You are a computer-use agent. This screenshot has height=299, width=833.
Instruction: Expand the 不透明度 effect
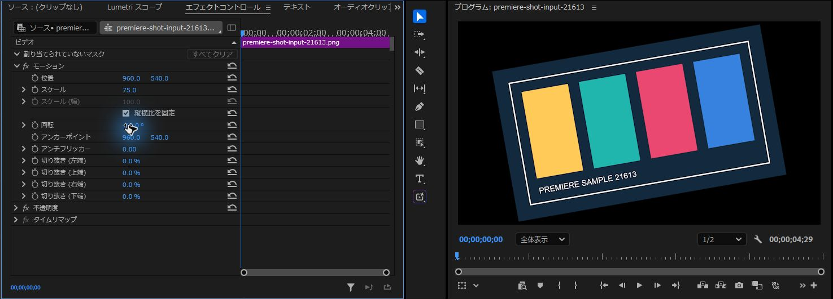pyautogui.click(x=16, y=208)
